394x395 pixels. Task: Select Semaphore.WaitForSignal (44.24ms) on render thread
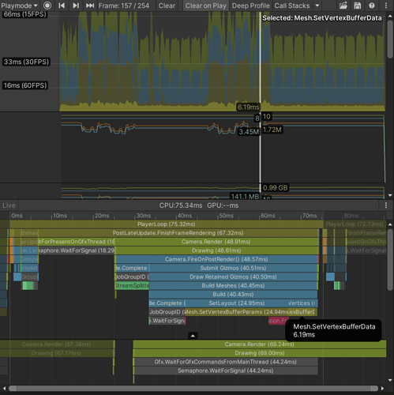(226, 371)
